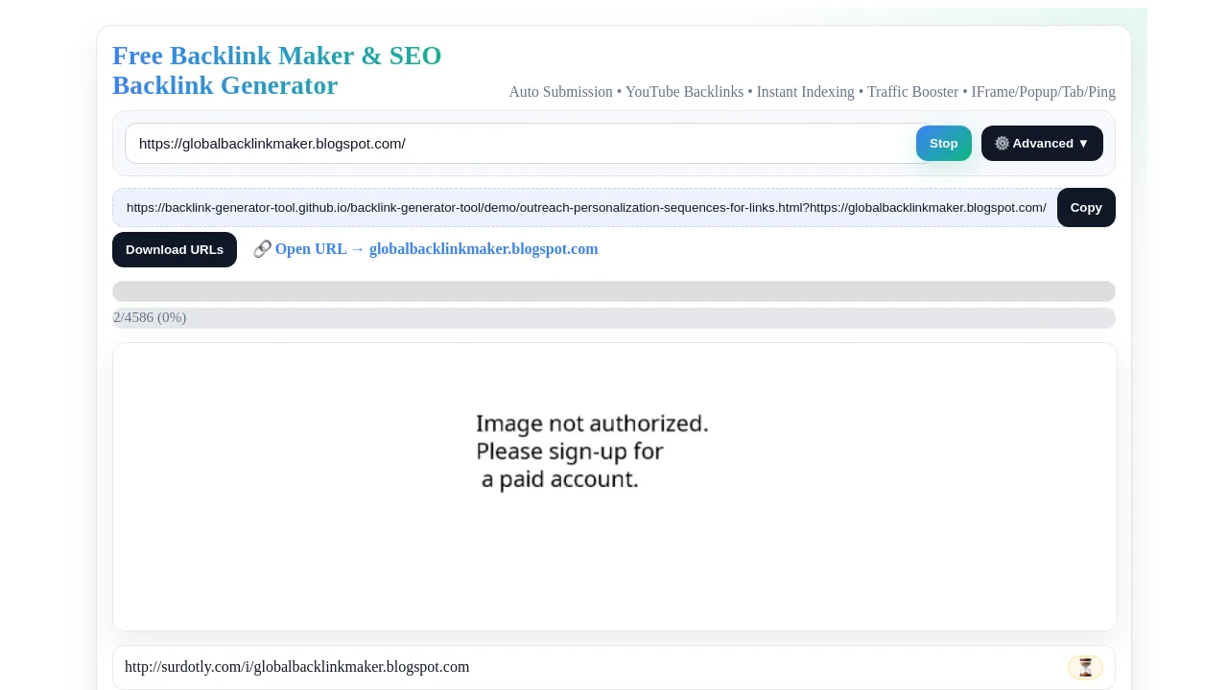Click the Auto Submission features tagline

812,92
